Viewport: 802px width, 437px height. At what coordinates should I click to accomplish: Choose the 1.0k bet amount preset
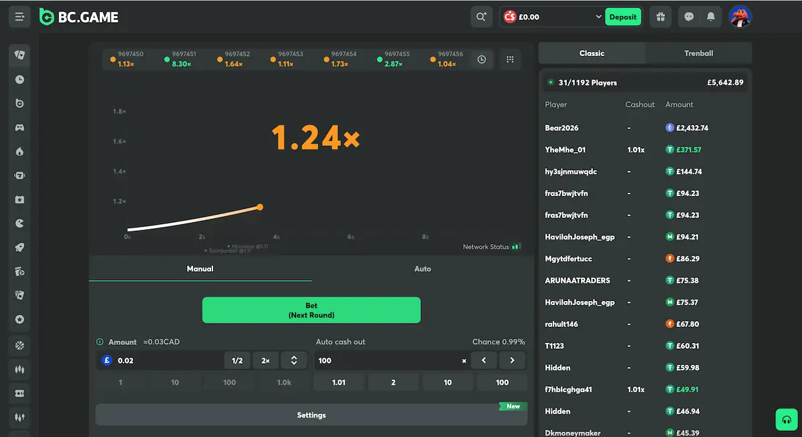click(284, 382)
